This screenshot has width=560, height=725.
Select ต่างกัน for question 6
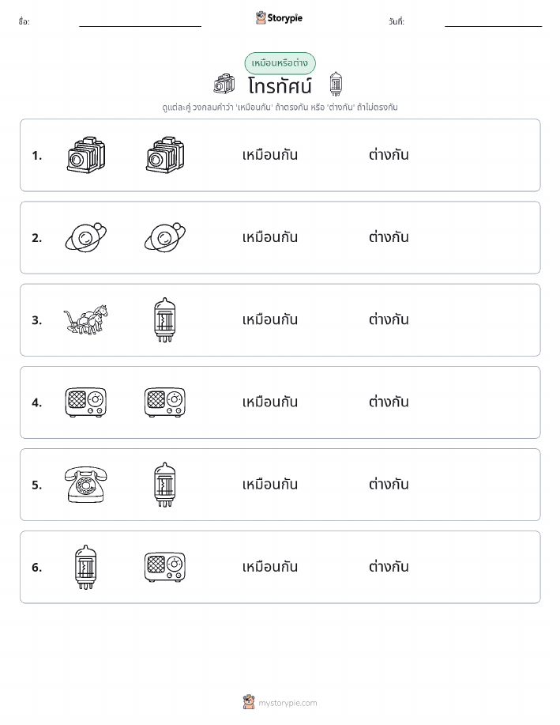(389, 567)
